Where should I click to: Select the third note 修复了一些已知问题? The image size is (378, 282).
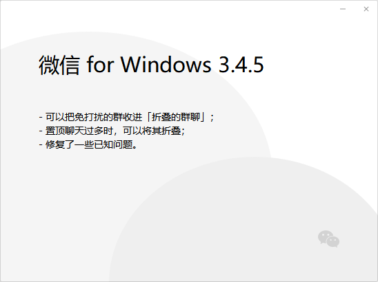[88, 144]
